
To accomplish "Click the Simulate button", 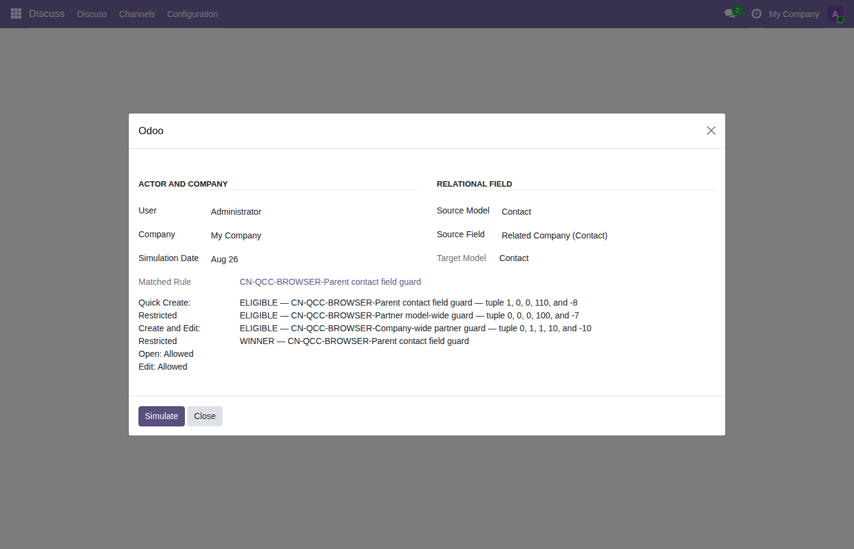I will click(162, 416).
